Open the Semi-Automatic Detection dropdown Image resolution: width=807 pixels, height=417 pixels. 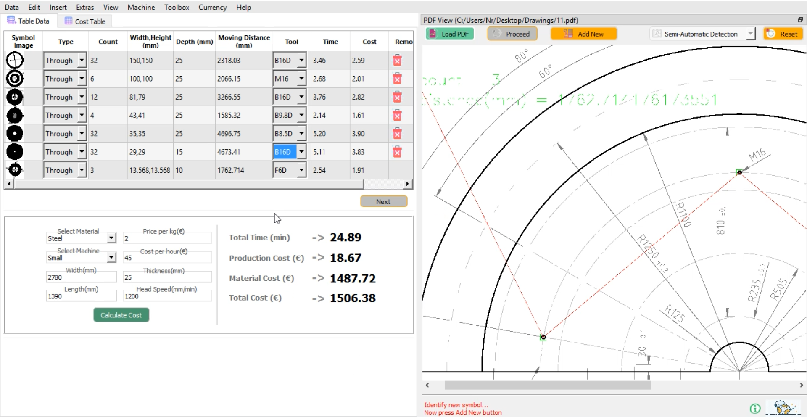coord(751,34)
